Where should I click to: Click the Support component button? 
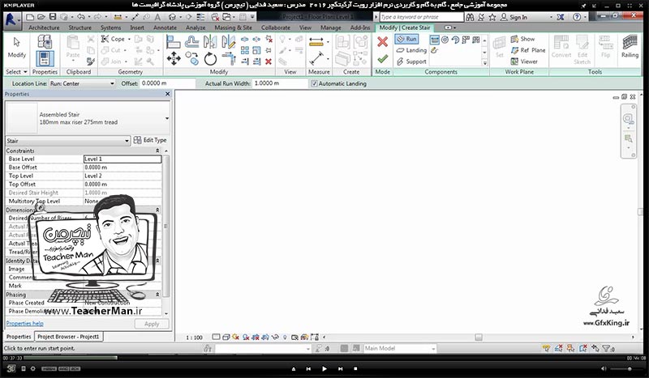coord(411,62)
